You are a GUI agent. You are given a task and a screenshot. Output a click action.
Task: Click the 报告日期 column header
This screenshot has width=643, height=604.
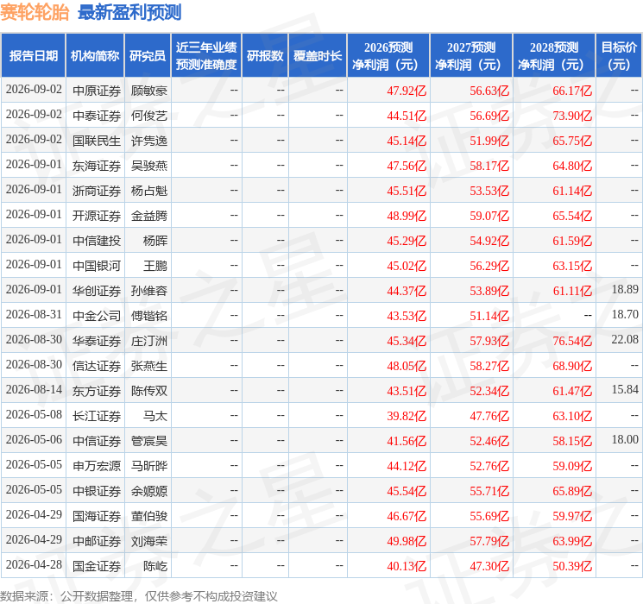click(33, 55)
